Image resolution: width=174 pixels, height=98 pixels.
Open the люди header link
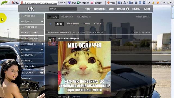click(88, 9)
